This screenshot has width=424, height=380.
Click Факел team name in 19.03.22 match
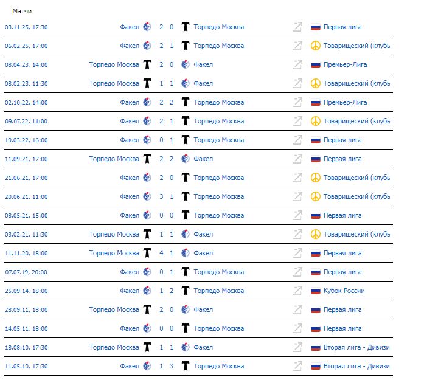[130, 140]
